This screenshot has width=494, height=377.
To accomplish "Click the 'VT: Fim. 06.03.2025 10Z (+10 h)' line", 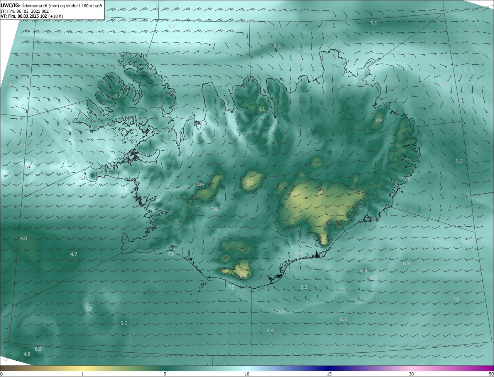I will [x=32, y=16].
